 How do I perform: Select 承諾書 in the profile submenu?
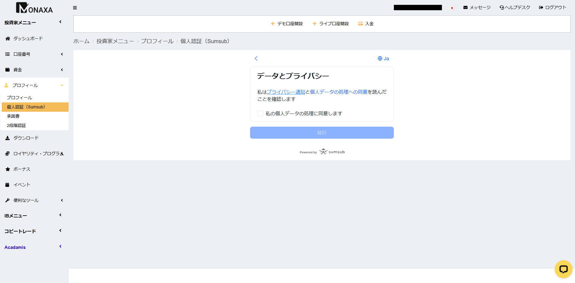click(x=13, y=116)
